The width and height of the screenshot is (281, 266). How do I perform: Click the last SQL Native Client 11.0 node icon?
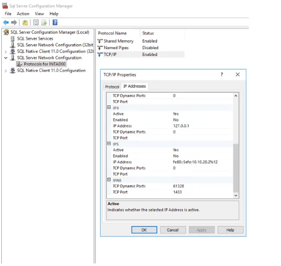(x=13, y=71)
